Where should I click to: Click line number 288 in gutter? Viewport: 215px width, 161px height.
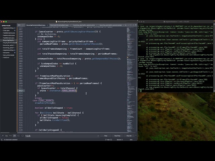tap(21, 32)
